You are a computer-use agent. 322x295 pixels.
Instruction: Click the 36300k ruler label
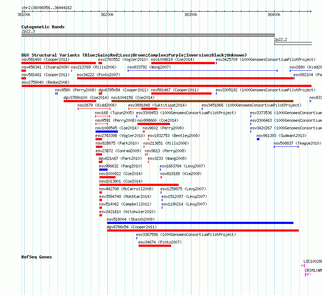coord(191,14)
